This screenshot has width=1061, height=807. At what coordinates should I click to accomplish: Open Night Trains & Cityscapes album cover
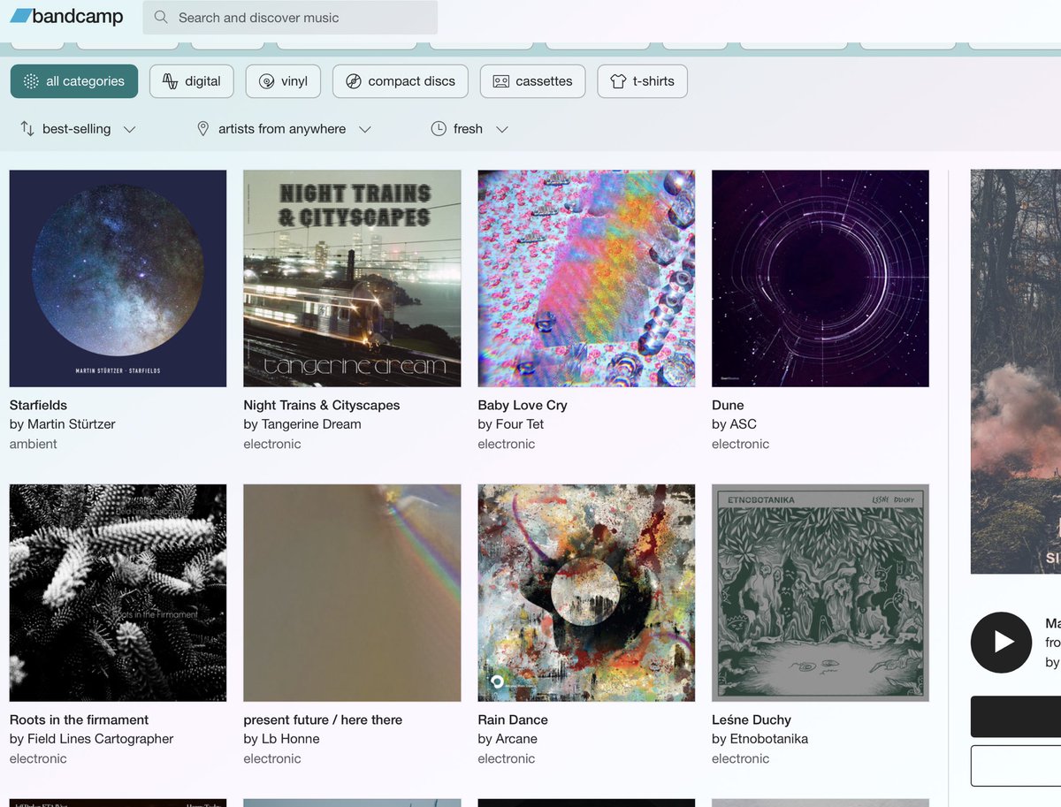[352, 278]
